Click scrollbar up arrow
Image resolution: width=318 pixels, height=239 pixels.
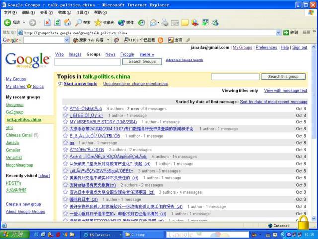[x=314, y=47]
